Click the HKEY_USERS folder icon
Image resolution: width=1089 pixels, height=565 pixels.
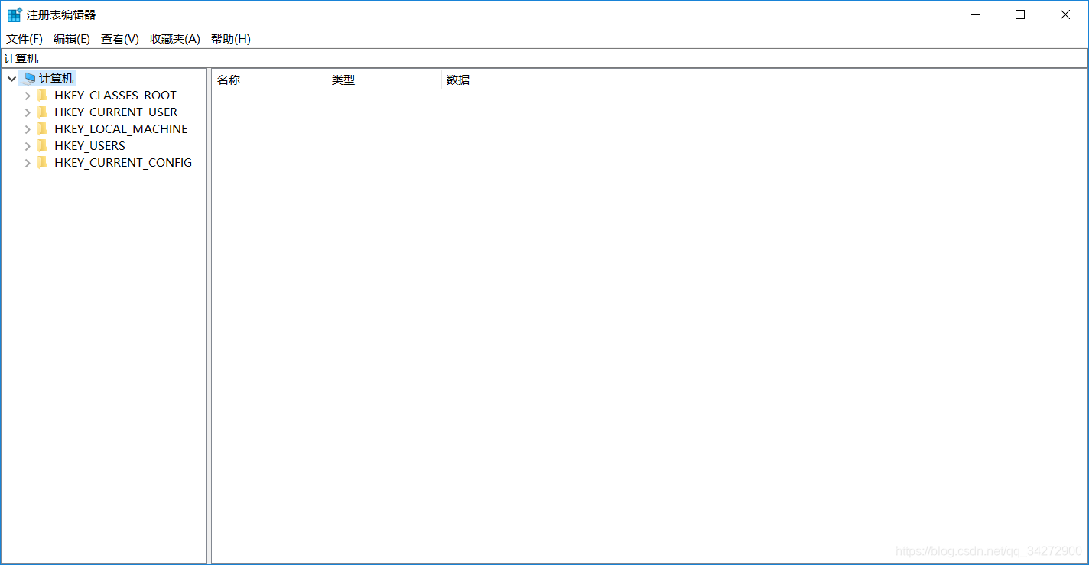click(42, 145)
